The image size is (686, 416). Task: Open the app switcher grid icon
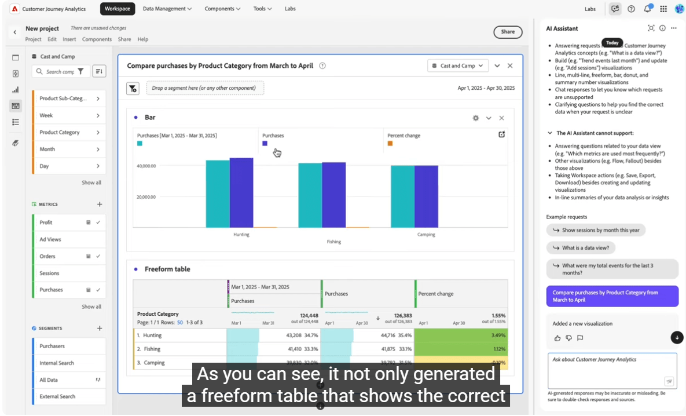(x=663, y=9)
